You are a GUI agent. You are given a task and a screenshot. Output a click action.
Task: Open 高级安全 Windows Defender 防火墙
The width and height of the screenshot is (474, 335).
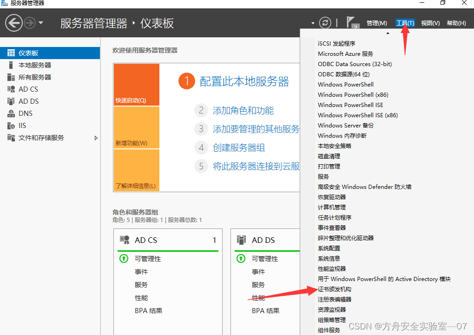(364, 187)
